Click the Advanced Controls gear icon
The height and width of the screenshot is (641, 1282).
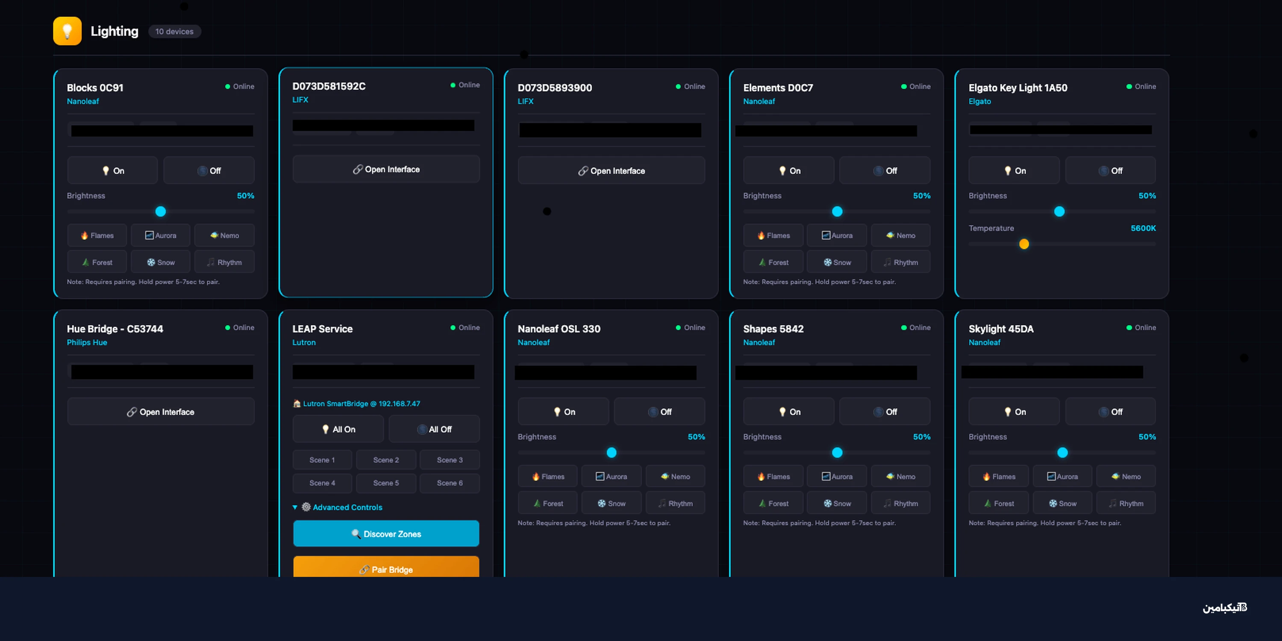pyautogui.click(x=306, y=507)
